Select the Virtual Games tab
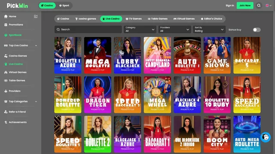This screenshot has width=275, height=154. tap(184, 19)
